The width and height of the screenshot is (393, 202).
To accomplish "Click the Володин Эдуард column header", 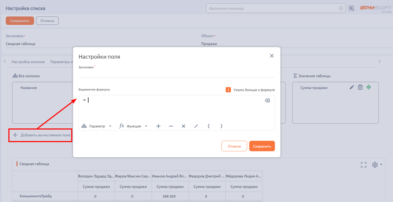I will (96, 176).
